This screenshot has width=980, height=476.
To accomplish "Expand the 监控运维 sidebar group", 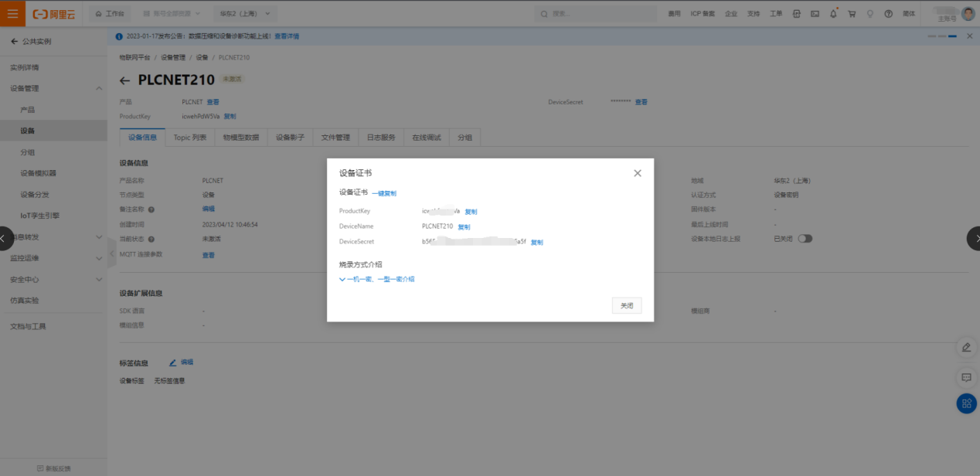I will tap(99, 258).
